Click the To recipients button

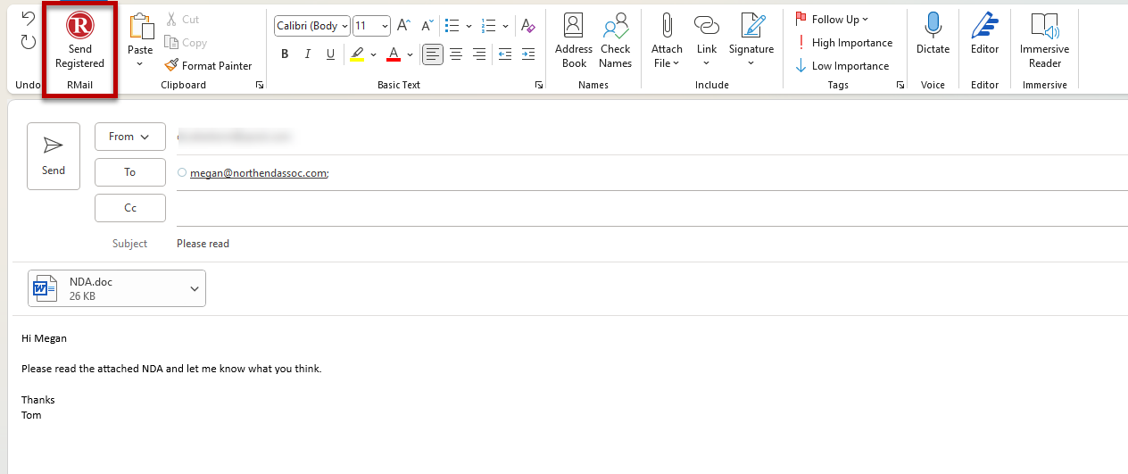click(x=130, y=172)
